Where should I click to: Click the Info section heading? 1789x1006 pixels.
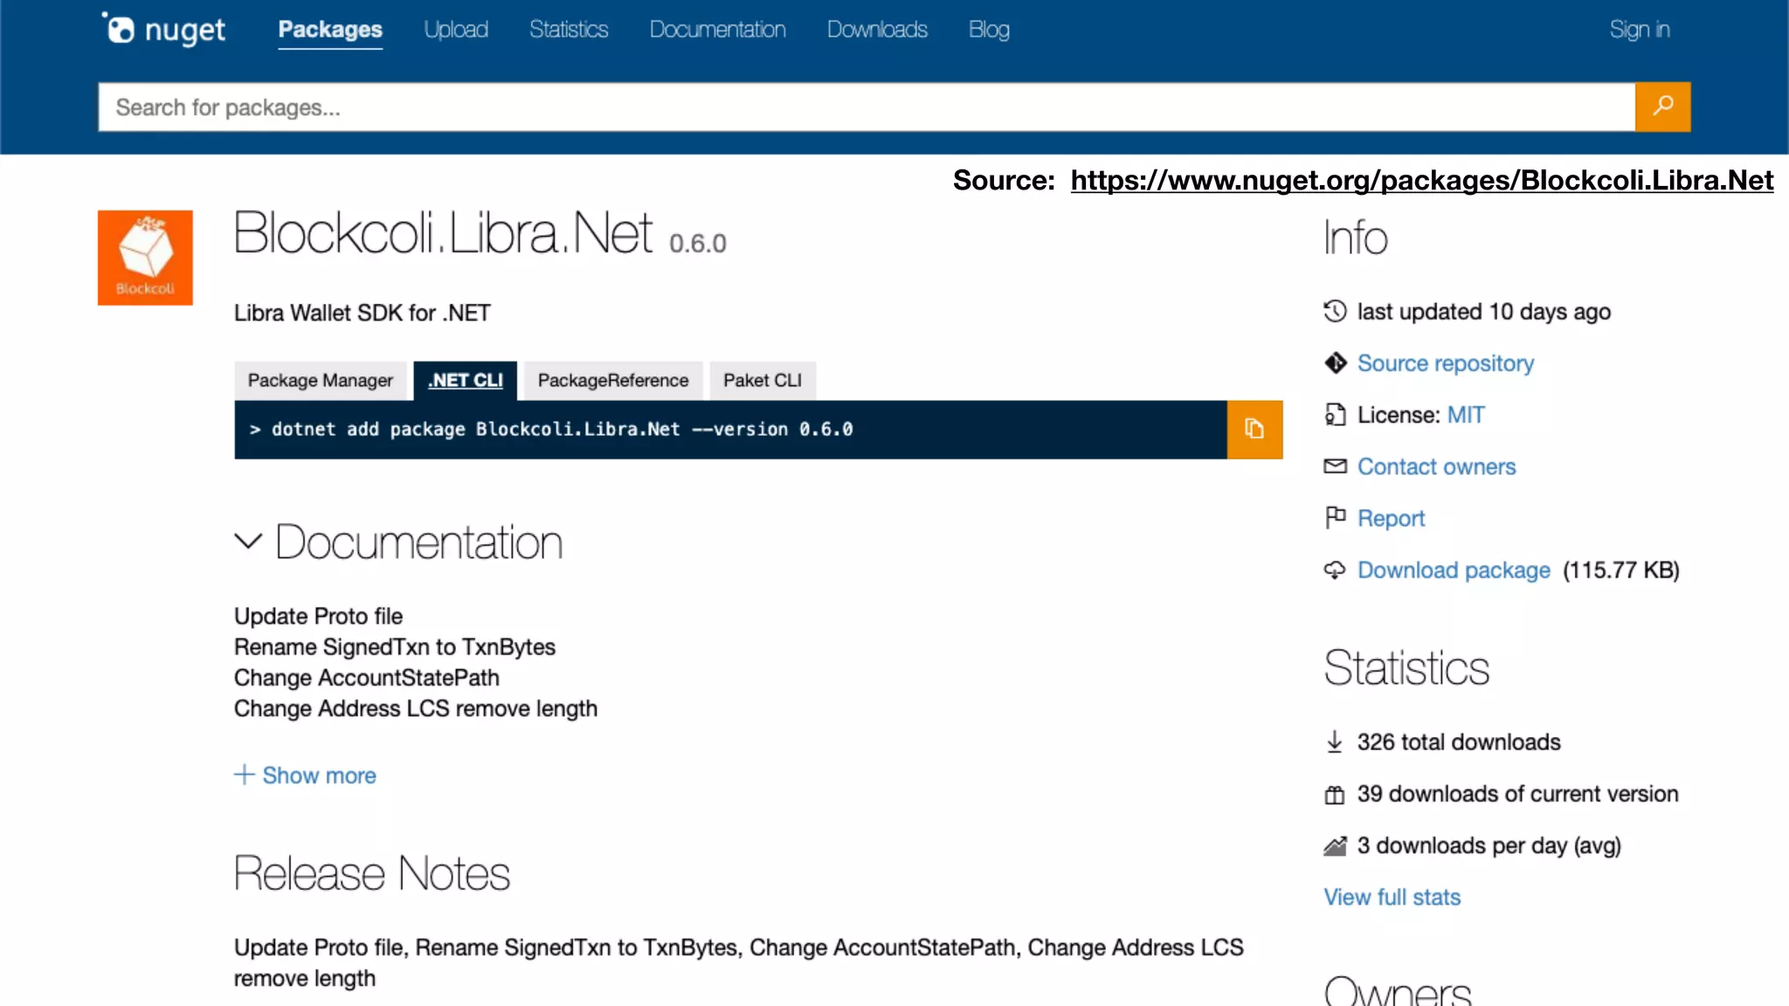(x=1355, y=237)
